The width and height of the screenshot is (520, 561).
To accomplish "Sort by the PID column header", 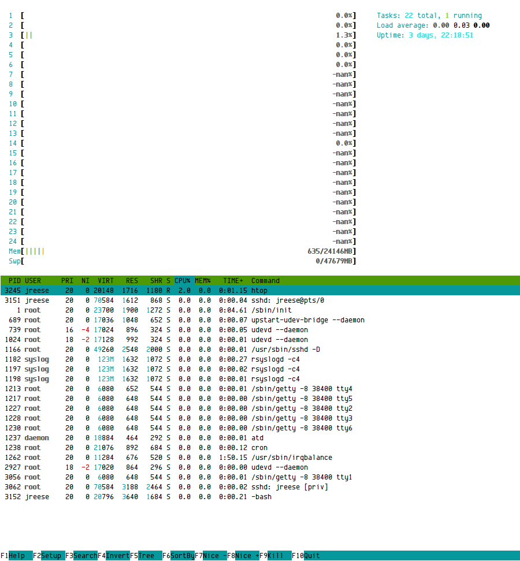I will 14,281.
